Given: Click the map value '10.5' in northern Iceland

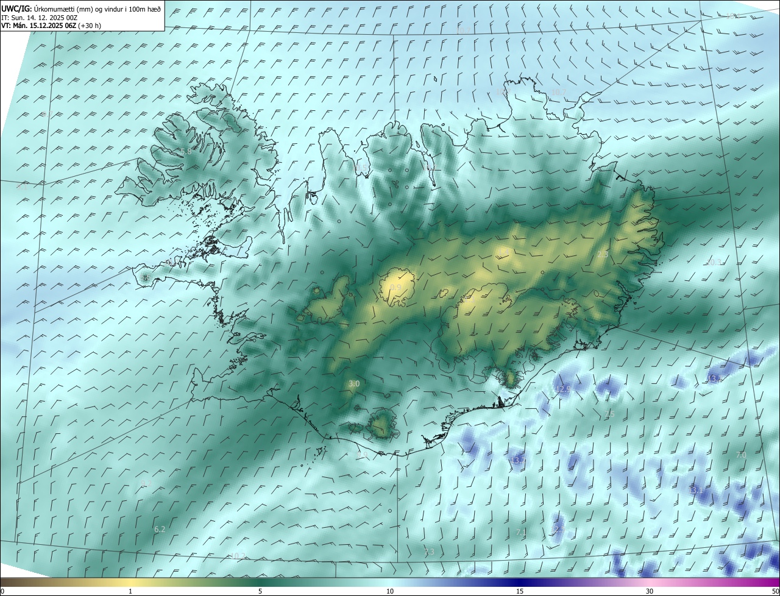Looking at the screenshot, I should [361, 168].
